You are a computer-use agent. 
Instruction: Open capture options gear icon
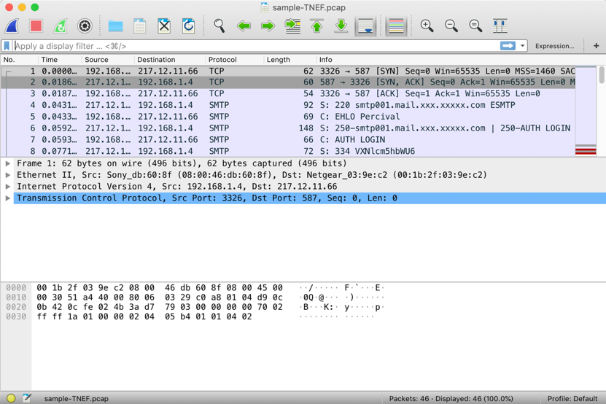(x=85, y=26)
